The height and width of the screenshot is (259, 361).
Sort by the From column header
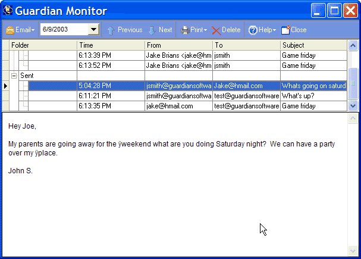point(178,45)
